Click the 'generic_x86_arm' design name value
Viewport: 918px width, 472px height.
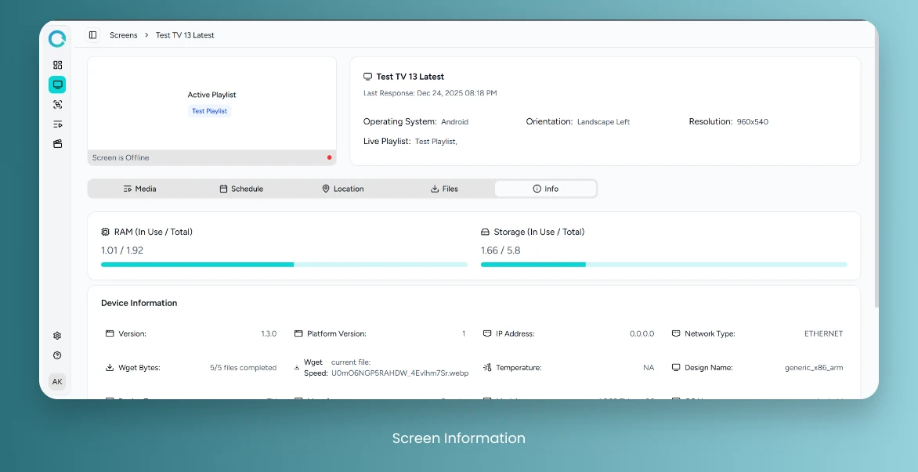click(814, 368)
